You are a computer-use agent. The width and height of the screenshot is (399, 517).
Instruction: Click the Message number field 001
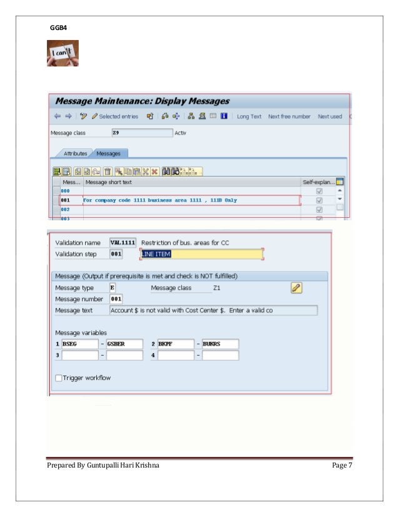(x=116, y=299)
